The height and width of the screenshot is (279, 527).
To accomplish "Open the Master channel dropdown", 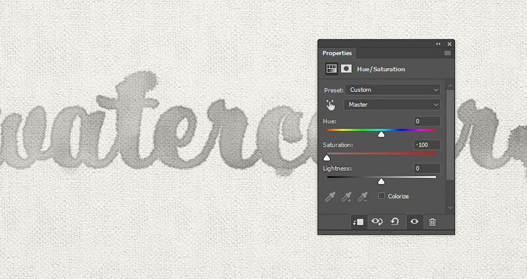I will pyautogui.click(x=392, y=105).
